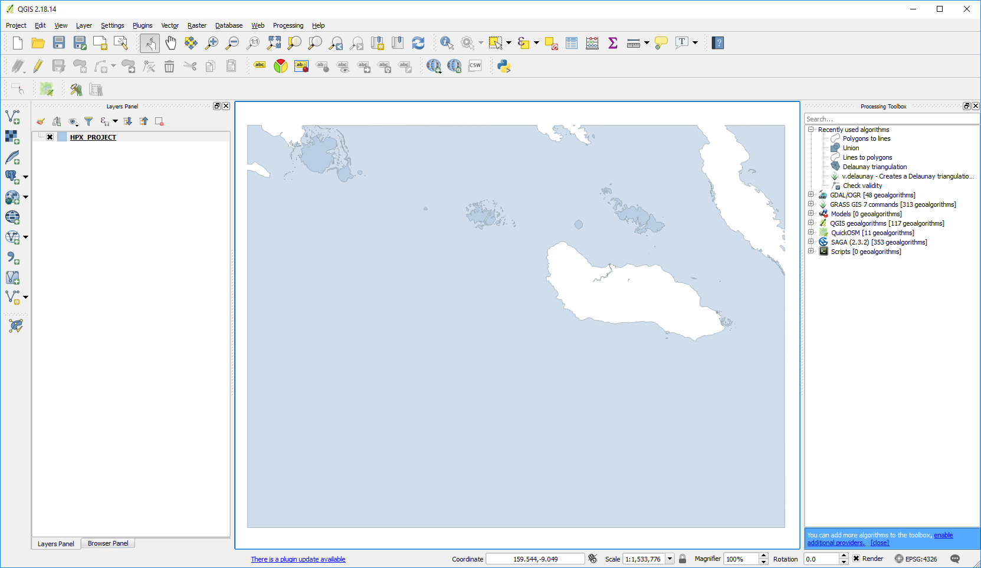This screenshot has height=568, width=981.
Task: Click the CSW catalog client icon
Action: click(475, 66)
